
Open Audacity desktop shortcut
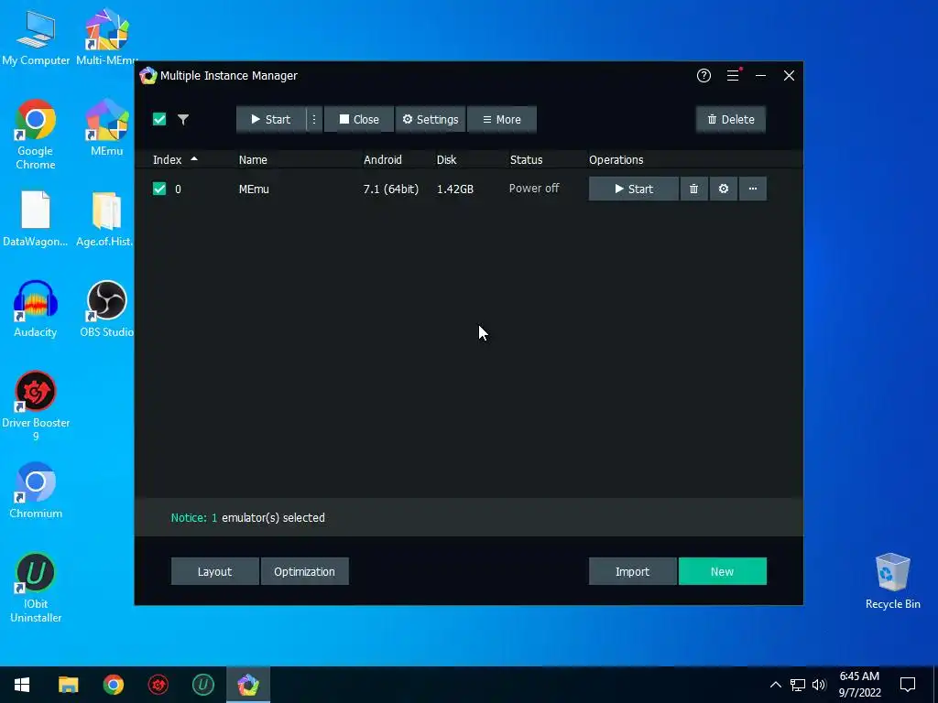[x=36, y=309]
